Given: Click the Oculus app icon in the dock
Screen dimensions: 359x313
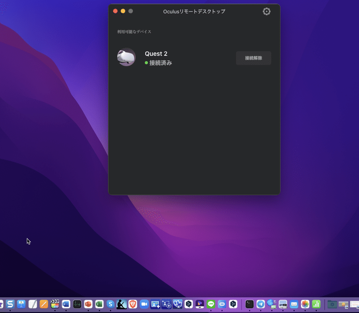Looking at the screenshot, I should [222, 304].
